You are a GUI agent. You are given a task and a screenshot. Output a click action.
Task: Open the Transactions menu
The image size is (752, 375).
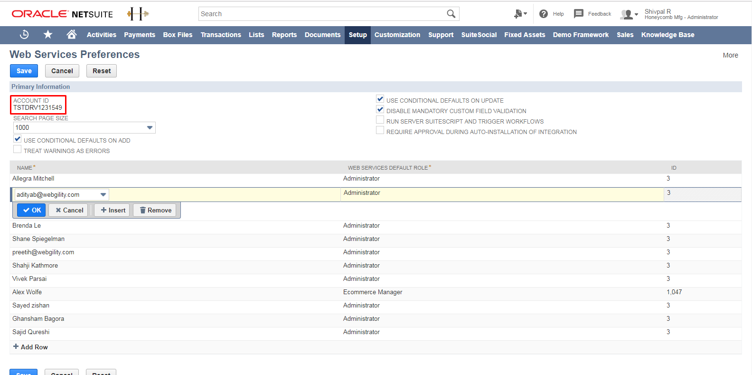221,35
